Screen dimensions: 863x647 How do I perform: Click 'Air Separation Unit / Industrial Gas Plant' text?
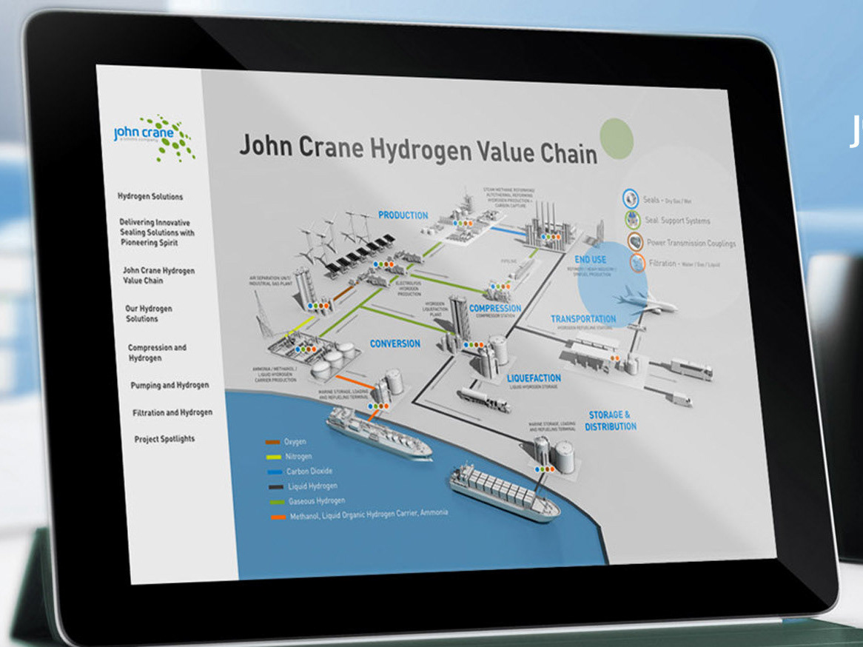coord(270,281)
